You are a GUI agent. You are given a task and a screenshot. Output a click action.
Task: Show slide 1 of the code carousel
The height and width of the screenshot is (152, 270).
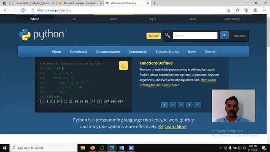click(164, 105)
